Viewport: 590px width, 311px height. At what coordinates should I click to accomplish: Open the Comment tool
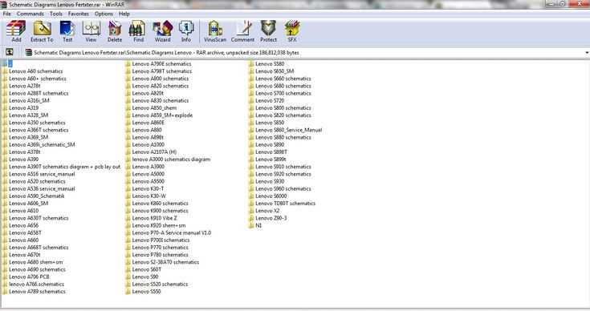[x=242, y=31]
